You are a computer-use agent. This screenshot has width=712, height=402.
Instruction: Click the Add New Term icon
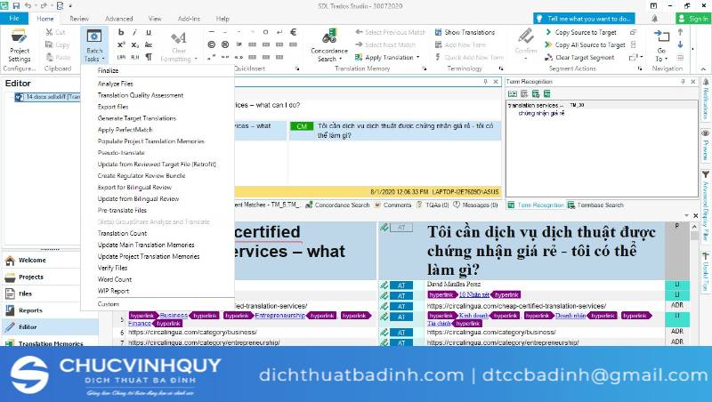click(x=438, y=44)
